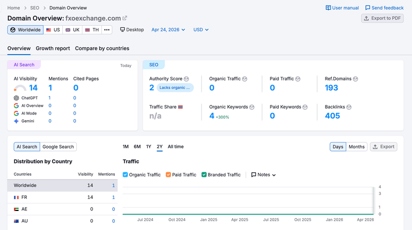Click the AU flag in country list

coord(16,221)
